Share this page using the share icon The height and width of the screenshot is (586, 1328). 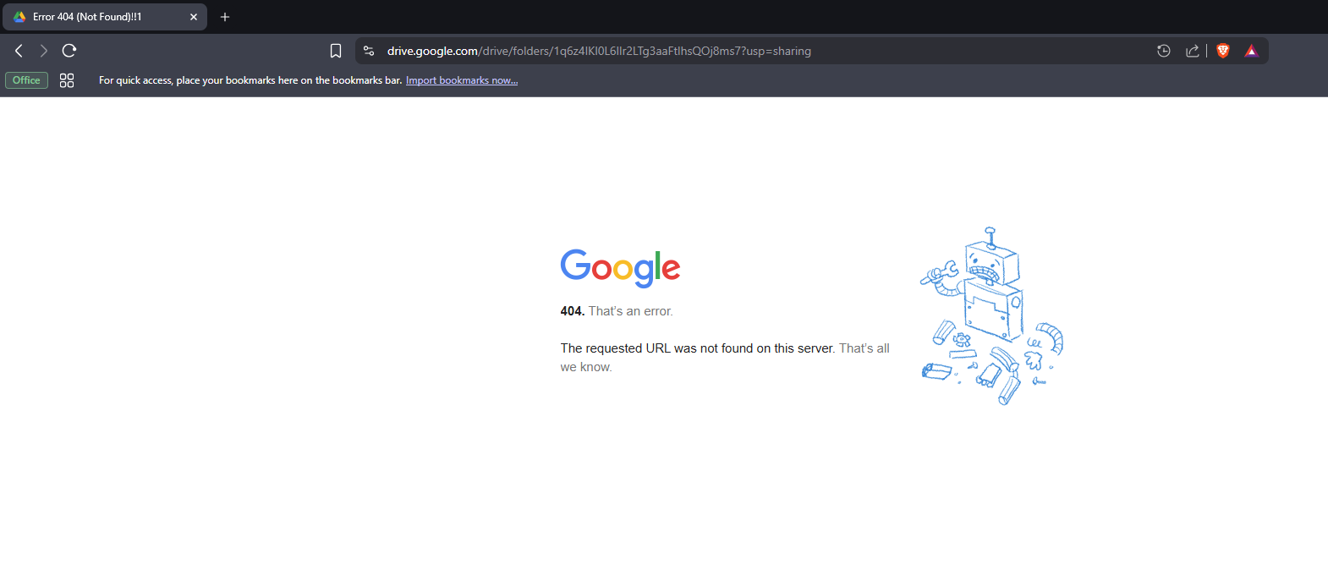point(1193,51)
